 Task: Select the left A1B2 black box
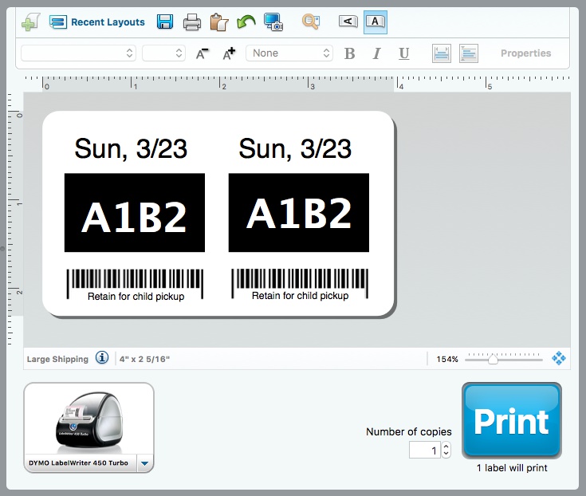point(135,213)
